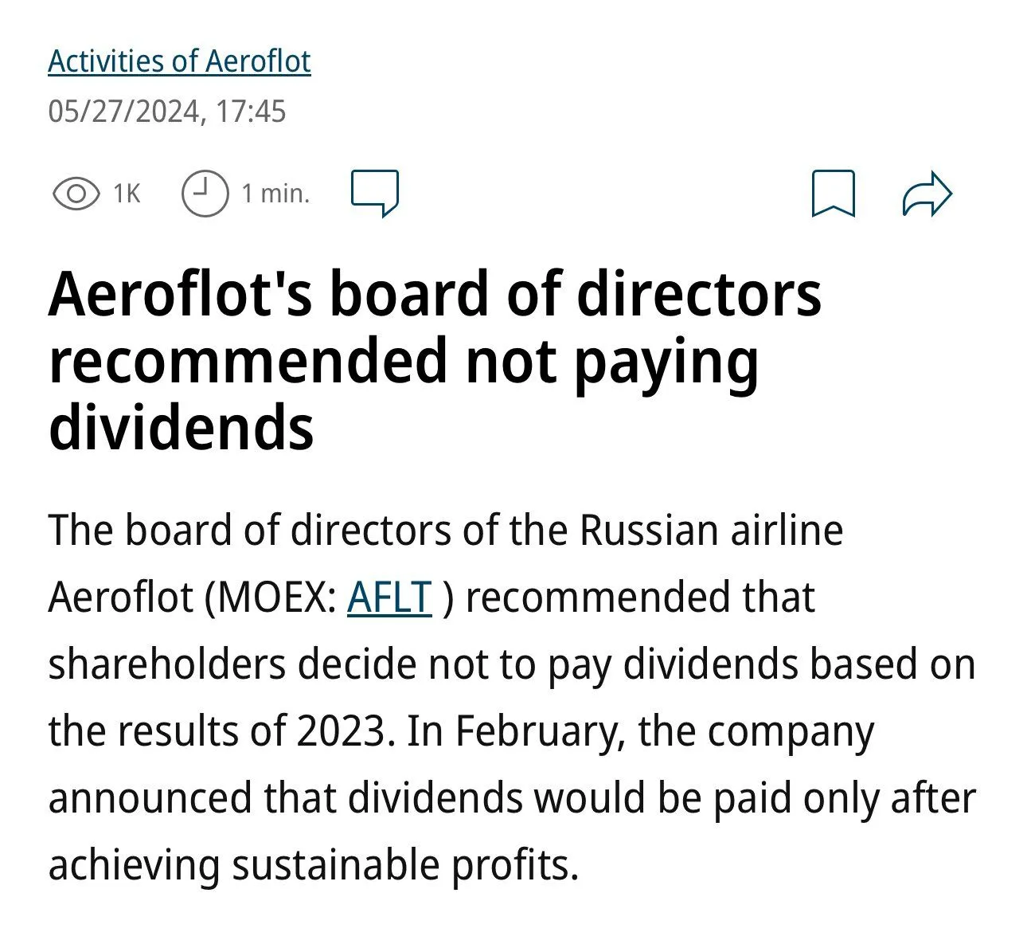Screen dimensions: 1027x944
Task: Open the comments speech bubble icon
Action: [374, 193]
